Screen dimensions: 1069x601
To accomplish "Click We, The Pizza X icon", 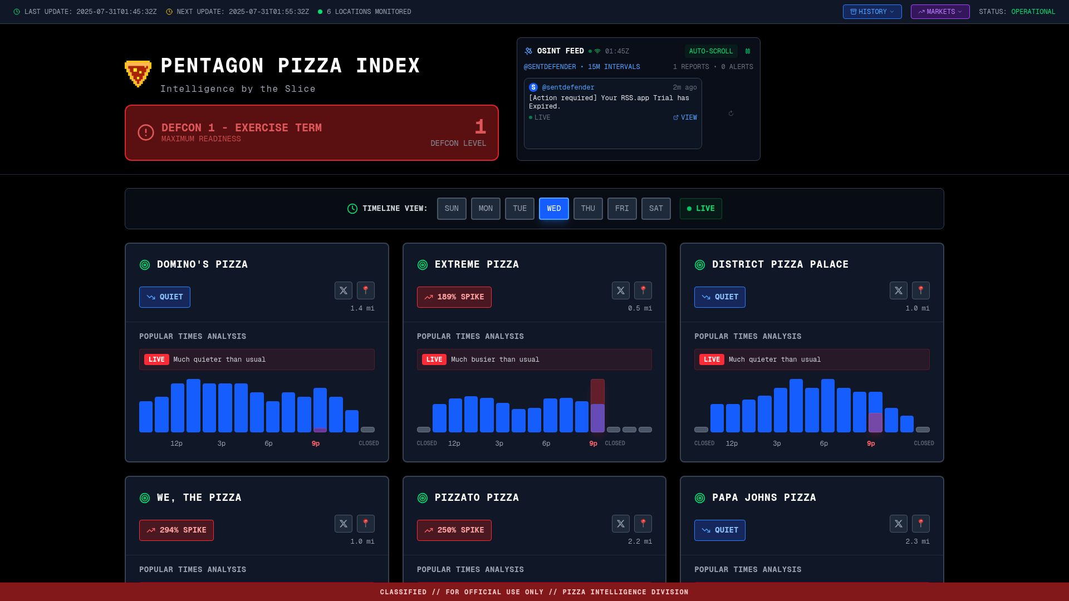I will [x=344, y=524].
